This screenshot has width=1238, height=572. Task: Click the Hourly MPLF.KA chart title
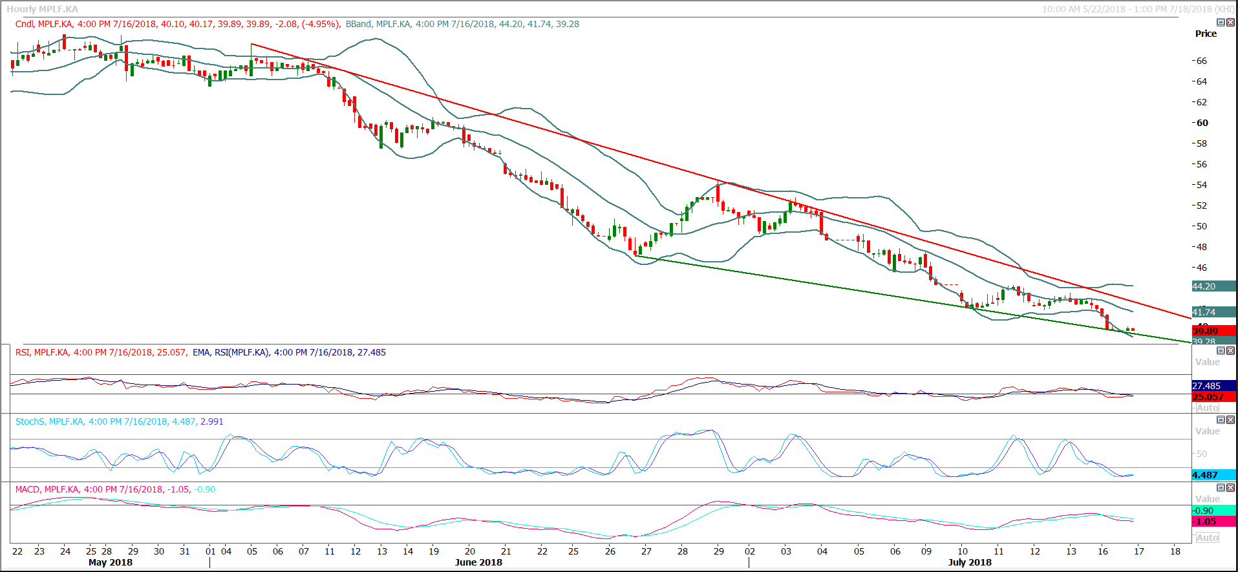click(43, 9)
